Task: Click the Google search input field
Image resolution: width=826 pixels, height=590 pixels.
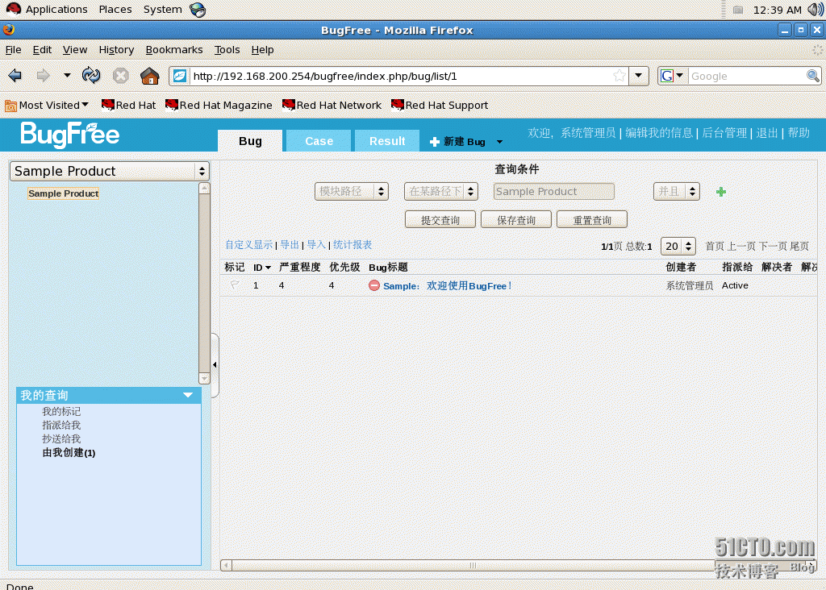Action: point(746,76)
